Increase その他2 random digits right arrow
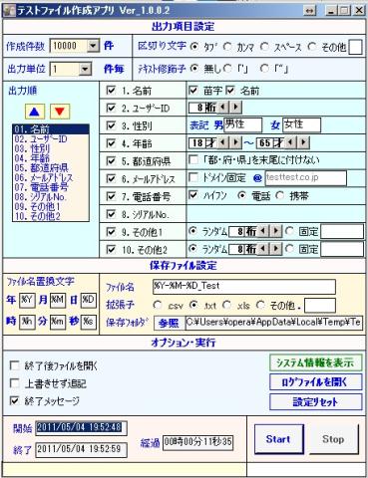Image resolution: width=368 pixels, height=478 pixels. (275, 249)
